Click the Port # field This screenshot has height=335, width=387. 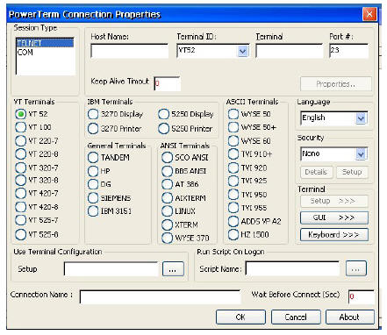click(348, 51)
